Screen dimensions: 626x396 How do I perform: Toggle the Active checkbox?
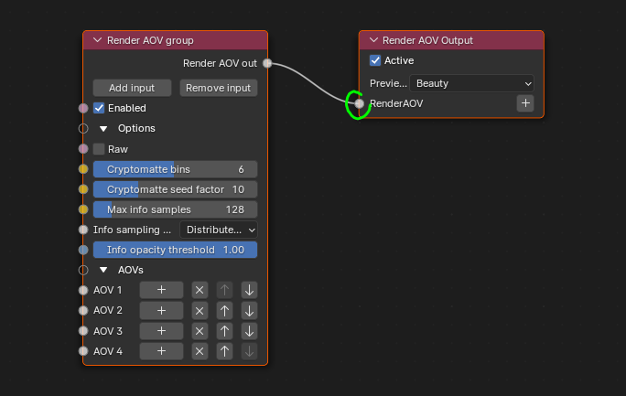(375, 60)
